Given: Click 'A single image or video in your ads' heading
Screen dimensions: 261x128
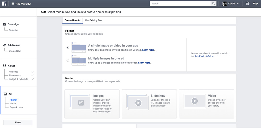Looking at the screenshot, I should (x=113, y=46).
